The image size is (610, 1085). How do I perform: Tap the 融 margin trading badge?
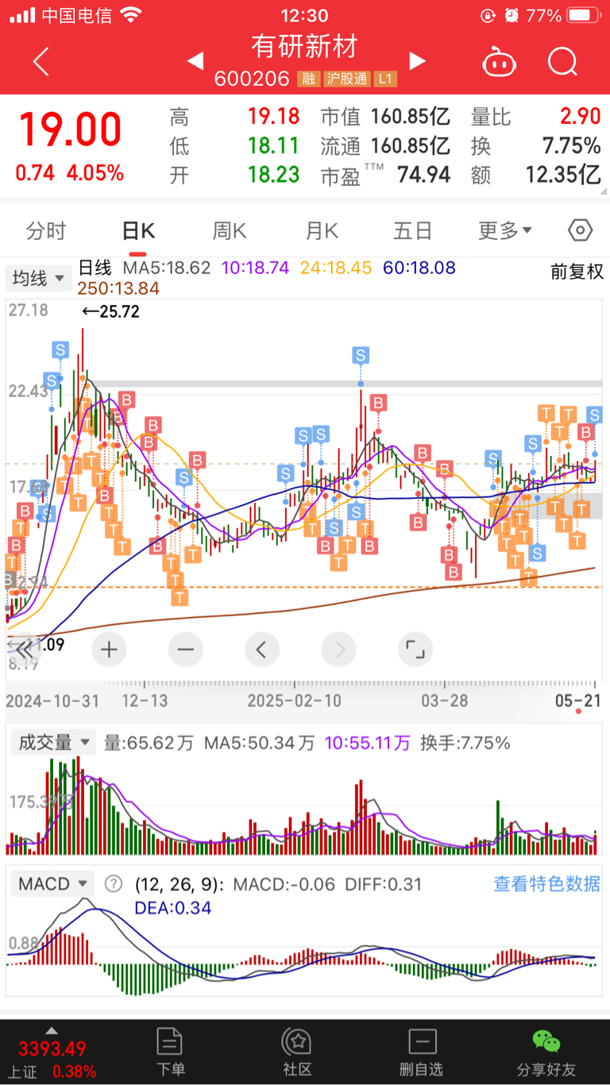[x=307, y=79]
